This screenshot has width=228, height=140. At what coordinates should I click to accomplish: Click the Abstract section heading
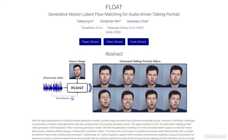pyautogui.click(x=114, y=54)
